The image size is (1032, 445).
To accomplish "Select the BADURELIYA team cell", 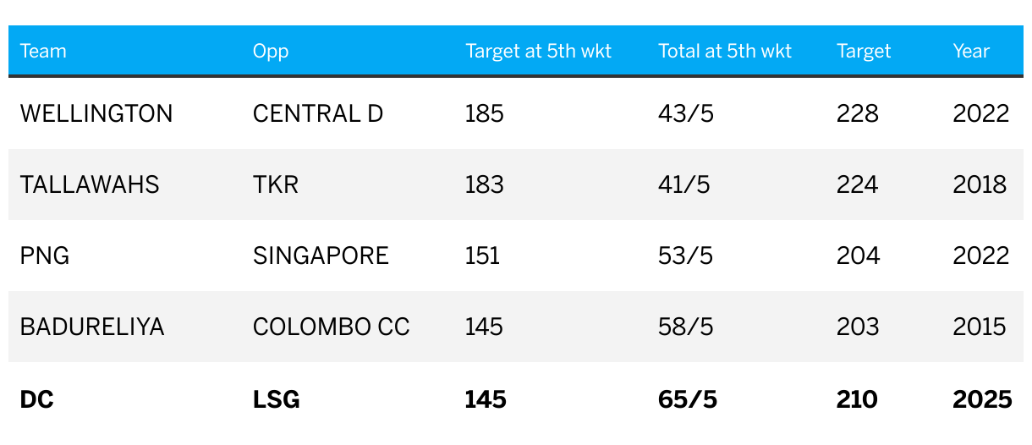I will 92,327.
